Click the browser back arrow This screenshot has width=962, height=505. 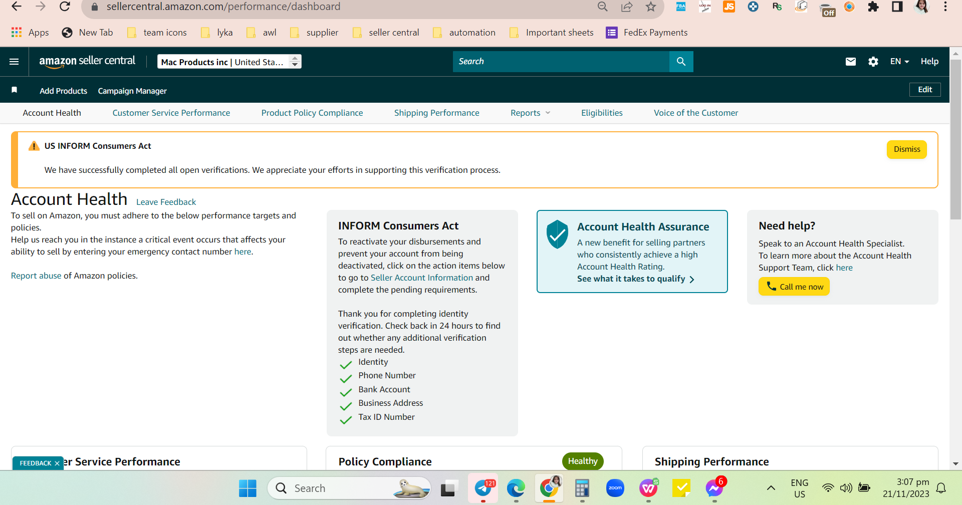(x=17, y=7)
